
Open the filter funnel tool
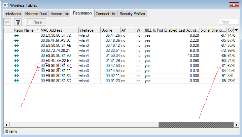[x=18, y=22]
